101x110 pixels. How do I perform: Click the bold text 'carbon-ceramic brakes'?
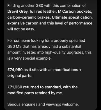pyautogui.click(x=29, y=17)
